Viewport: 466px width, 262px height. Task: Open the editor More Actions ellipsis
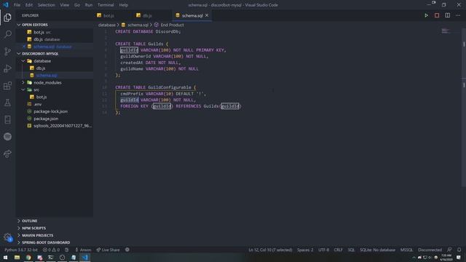click(x=458, y=15)
